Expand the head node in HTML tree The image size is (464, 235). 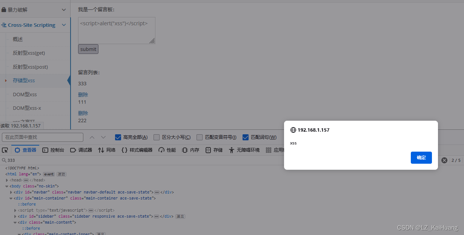point(7,180)
